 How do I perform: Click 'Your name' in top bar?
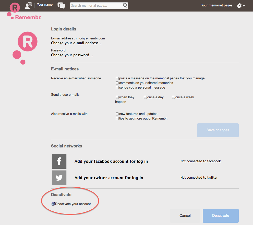pos(45,5)
